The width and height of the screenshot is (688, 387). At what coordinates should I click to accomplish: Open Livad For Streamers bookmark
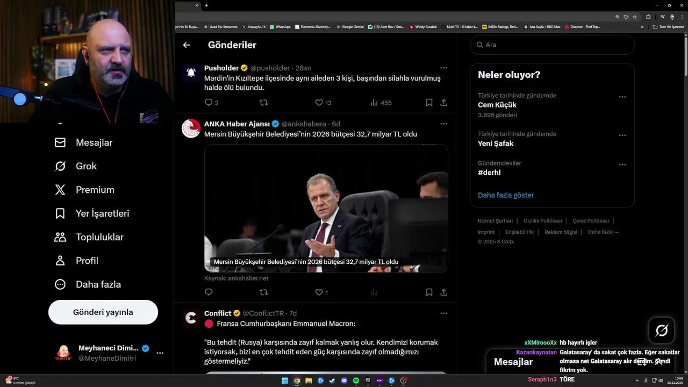tap(220, 26)
